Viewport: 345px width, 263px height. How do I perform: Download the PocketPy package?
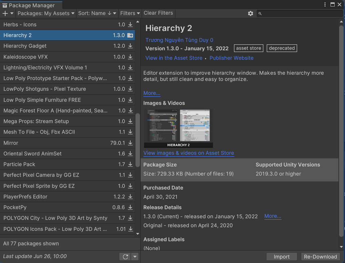click(130, 208)
